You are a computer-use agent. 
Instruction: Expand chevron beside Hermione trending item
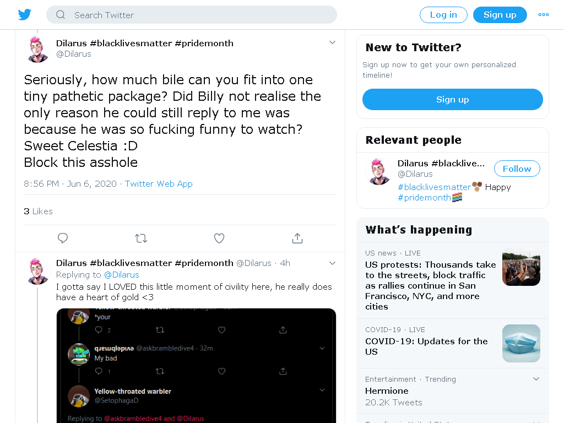[x=536, y=379]
